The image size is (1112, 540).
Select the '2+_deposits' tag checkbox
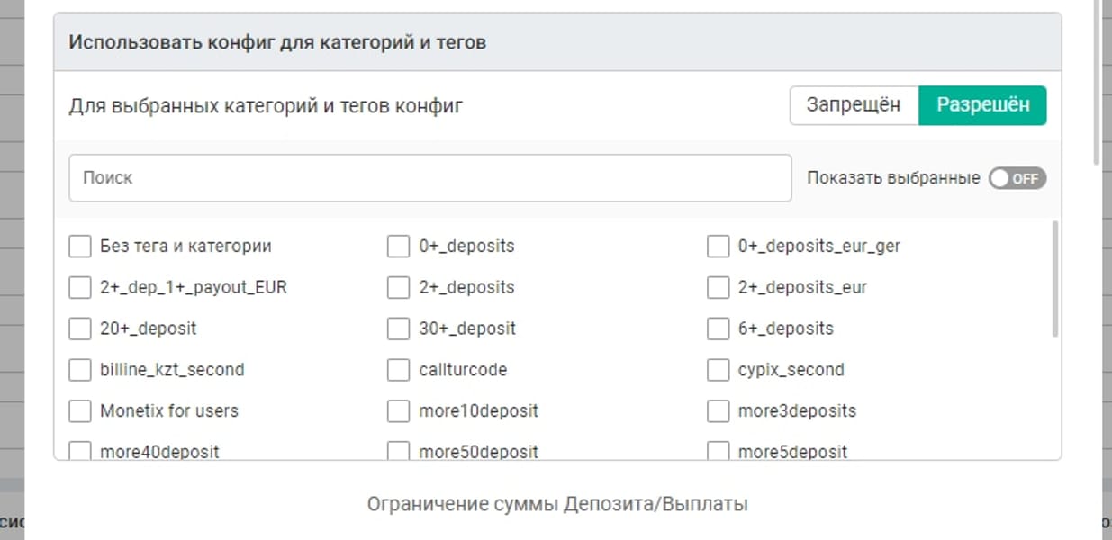tap(397, 286)
